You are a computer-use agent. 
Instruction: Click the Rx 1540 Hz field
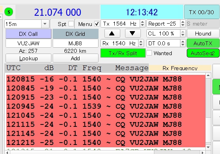click(119, 43)
